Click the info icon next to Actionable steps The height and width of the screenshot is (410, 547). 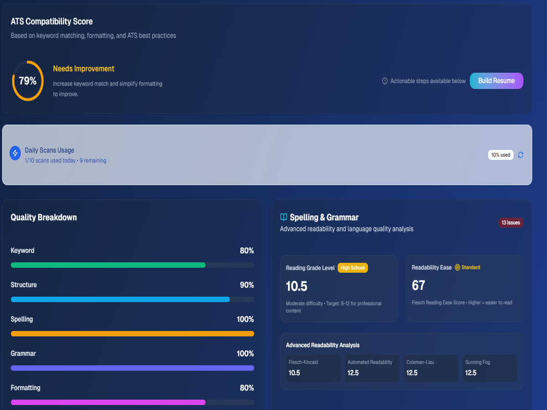pos(385,81)
